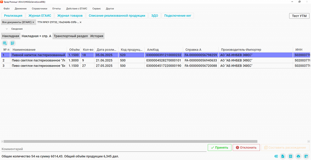The height and width of the screenshot is (160, 311).
Task: Click the receipt list icon
Action: click(x=291, y=156)
